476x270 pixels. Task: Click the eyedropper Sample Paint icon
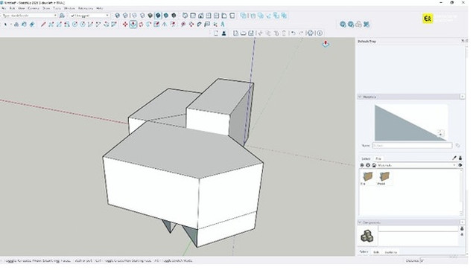454,158
